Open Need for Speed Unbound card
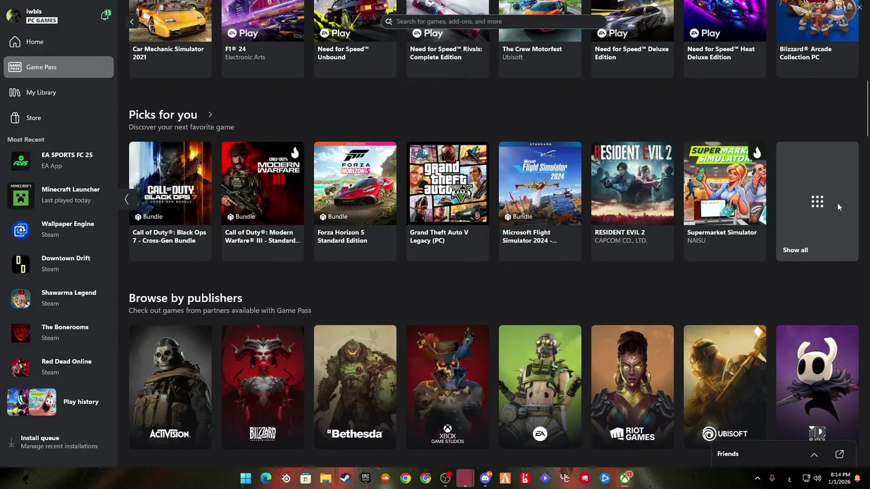Image resolution: width=870 pixels, height=489 pixels. pos(355,39)
